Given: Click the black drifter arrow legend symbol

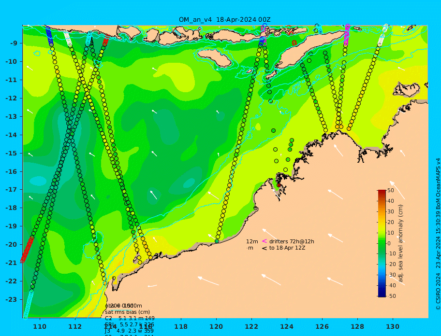Looking at the screenshot, I should point(265,248).
